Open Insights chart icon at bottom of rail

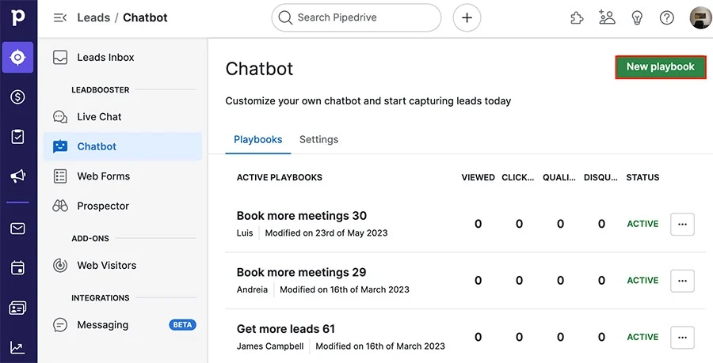click(17, 347)
